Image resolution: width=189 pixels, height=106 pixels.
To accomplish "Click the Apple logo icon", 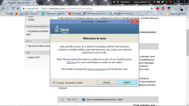I will click(x=62, y=100).
